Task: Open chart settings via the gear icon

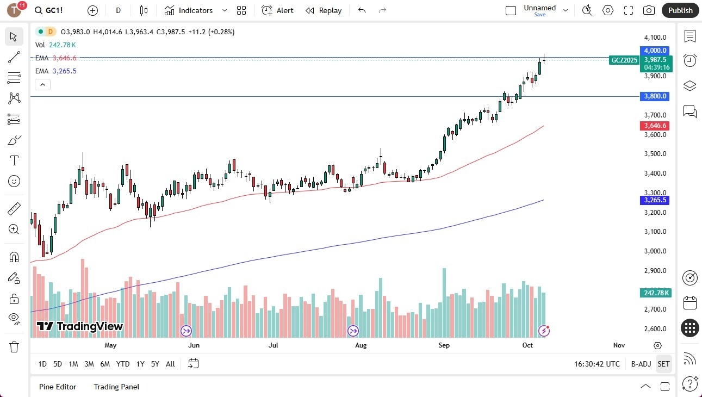Action: 607,10
